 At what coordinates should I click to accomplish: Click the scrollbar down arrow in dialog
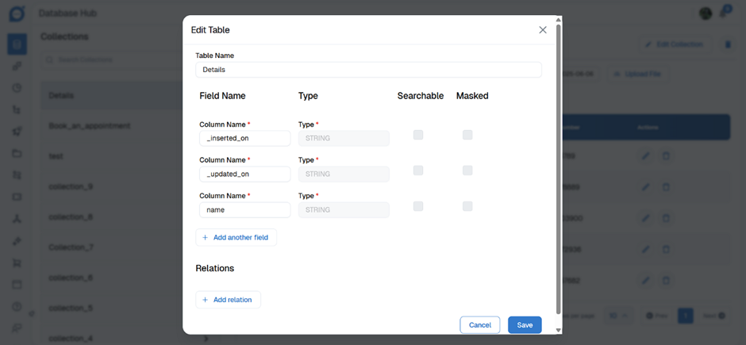click(x=558, y=329)
